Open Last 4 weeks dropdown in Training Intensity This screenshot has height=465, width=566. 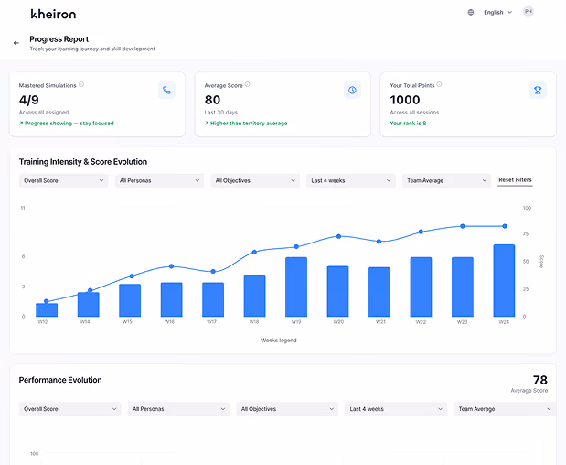click(x=351, y=180)
